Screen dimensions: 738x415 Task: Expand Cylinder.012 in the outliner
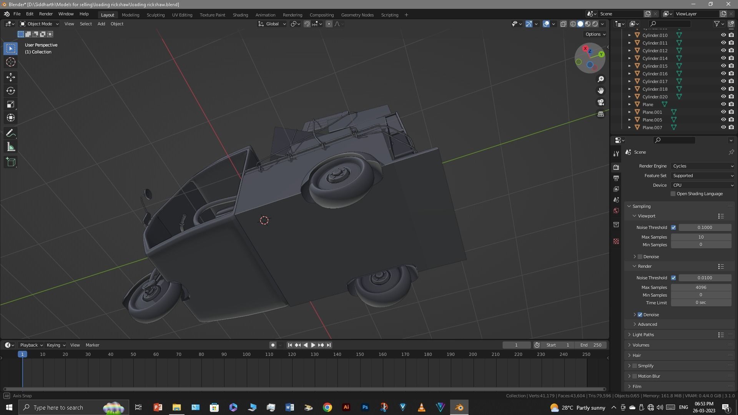(x=630, y=50)
